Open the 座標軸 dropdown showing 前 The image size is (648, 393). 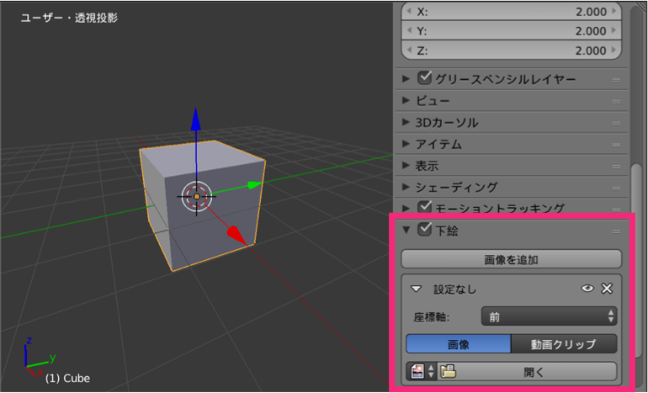[549, 316]
